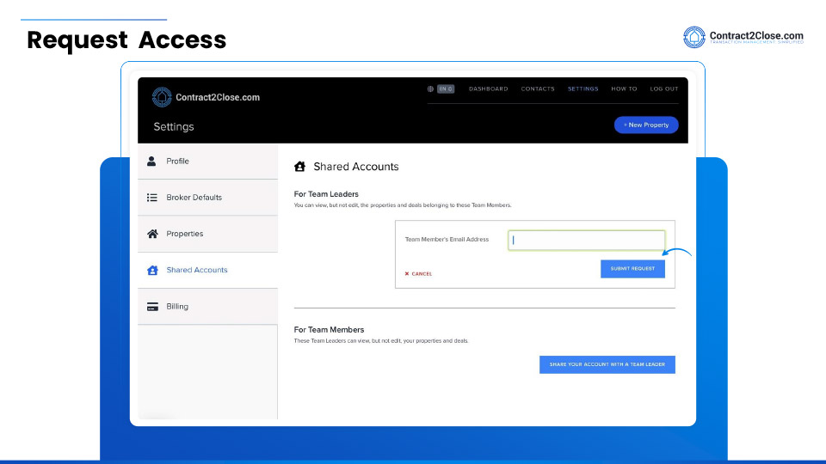Click the Profile person icon in sidebar
This screenshot has width=826, height=464.
point(152,161)
